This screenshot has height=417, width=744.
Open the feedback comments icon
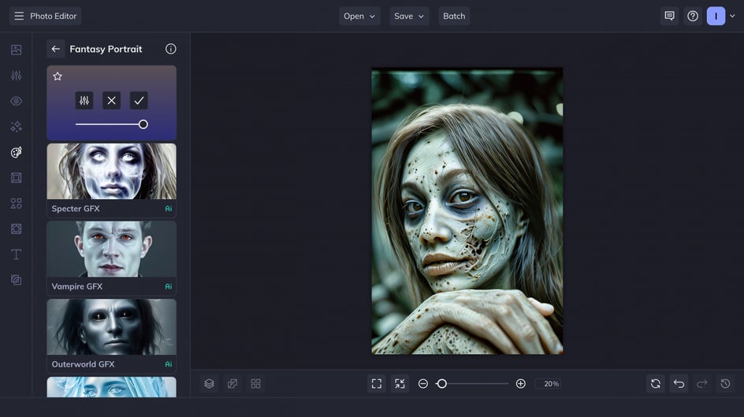point(669,16)
